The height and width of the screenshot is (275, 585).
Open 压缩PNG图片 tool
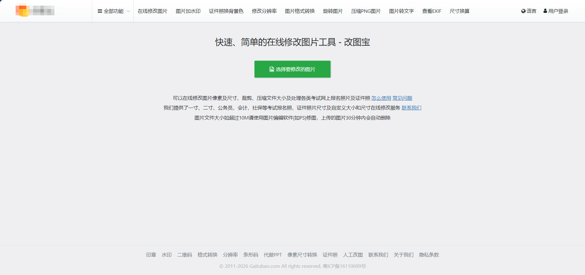[x=366, y=11]
